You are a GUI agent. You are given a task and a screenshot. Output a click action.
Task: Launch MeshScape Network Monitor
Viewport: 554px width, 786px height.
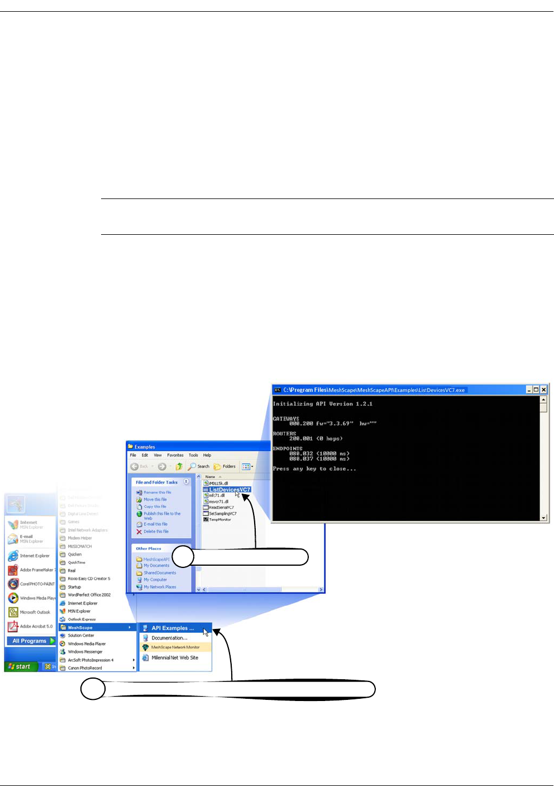(175, 647)
